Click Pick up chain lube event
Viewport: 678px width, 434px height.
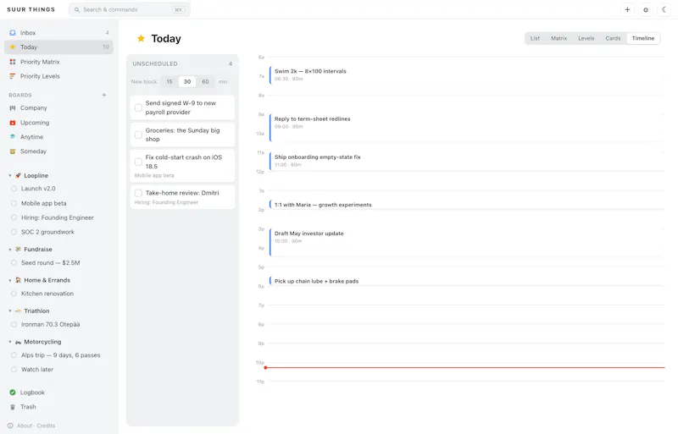[x=466, y=281]
